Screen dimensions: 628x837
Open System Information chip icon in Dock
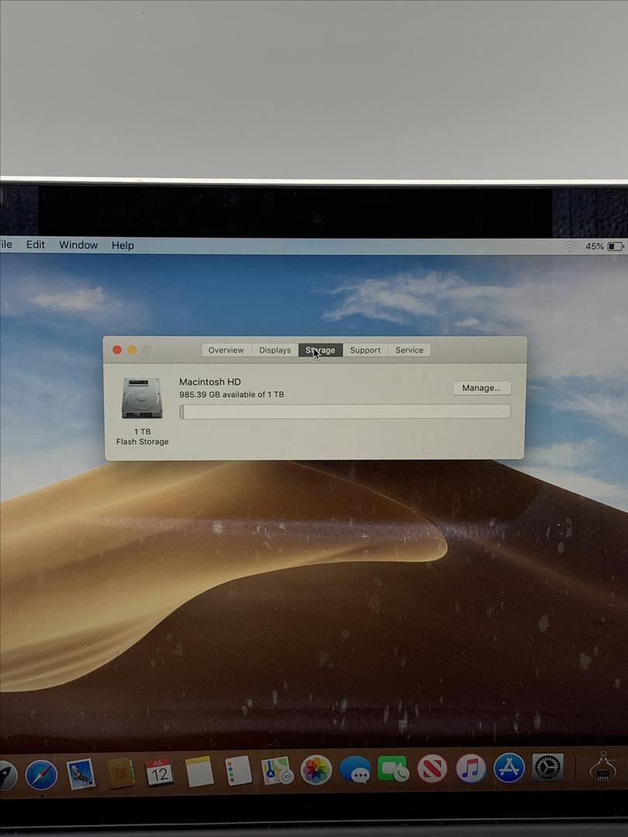[603, 766]
